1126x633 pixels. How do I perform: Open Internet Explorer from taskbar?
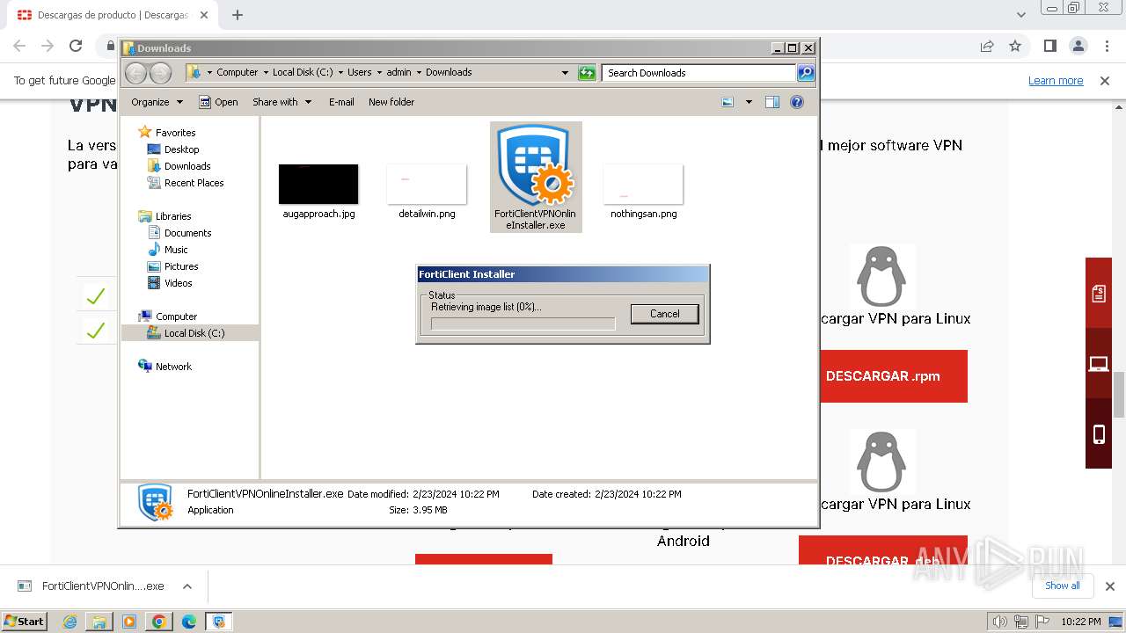pyautogui.click(x=69, y=622)
